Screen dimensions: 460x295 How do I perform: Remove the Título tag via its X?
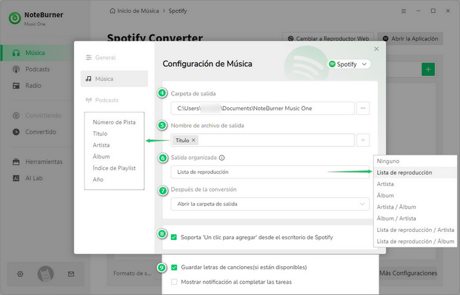[194, 140]
